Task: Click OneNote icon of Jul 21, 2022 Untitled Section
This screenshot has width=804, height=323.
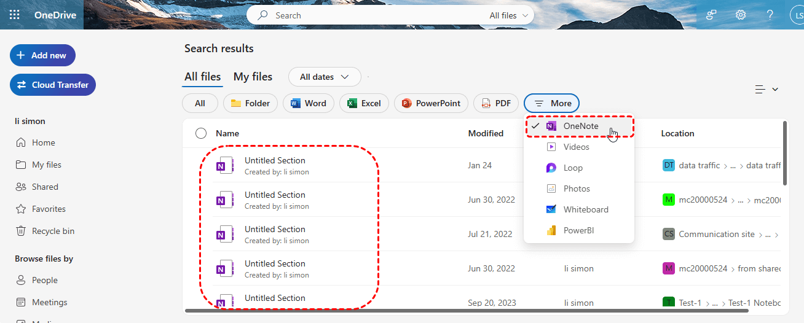Action: (224, 235)
